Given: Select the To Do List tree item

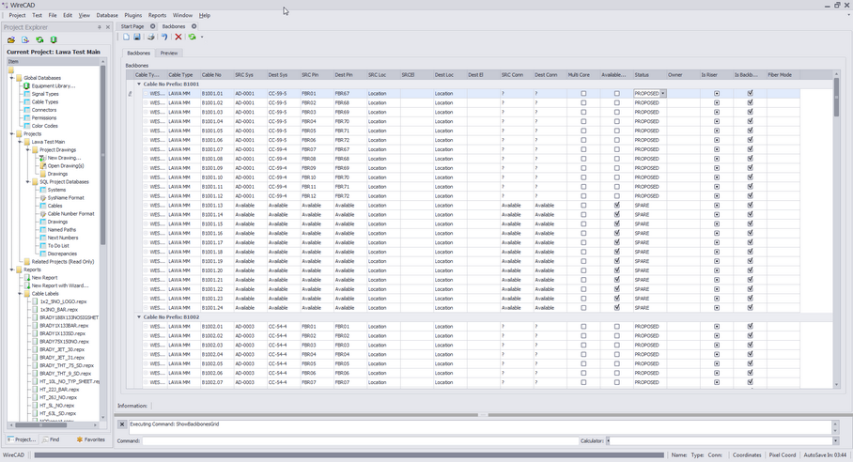Looking at the screenshot, I should point(58,246).
